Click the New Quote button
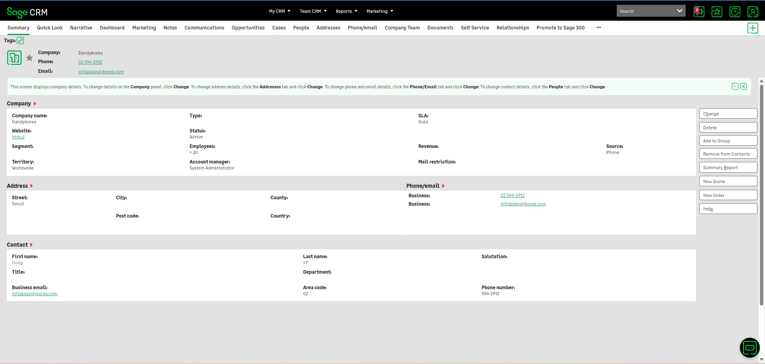Viewport: 765px width, 364px height. coord(728,181)
